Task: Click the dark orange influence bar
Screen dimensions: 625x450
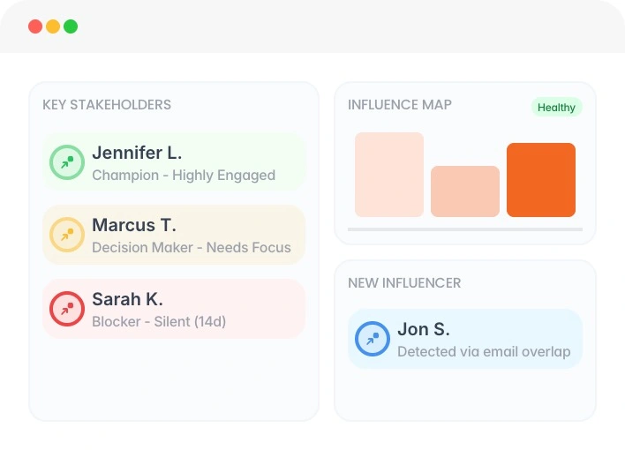Action: [x=541, y=180]
